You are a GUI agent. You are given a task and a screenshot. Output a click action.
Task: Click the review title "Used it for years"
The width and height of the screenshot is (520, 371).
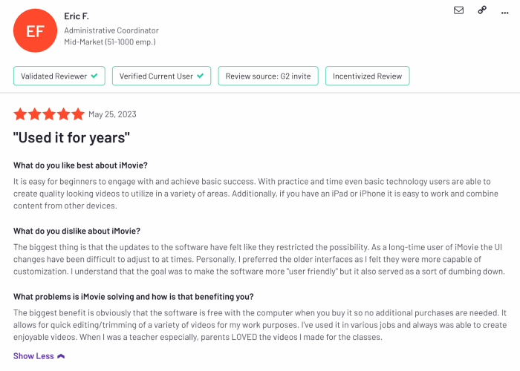[72, 137]
